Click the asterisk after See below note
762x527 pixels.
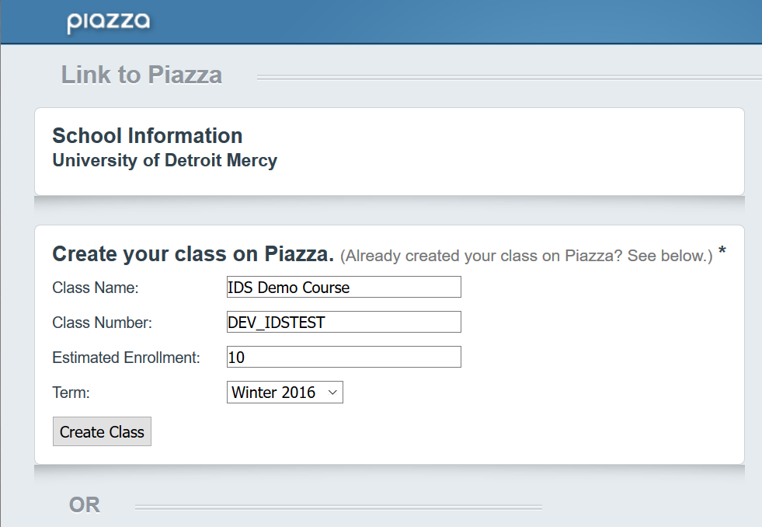pos(722,251)
